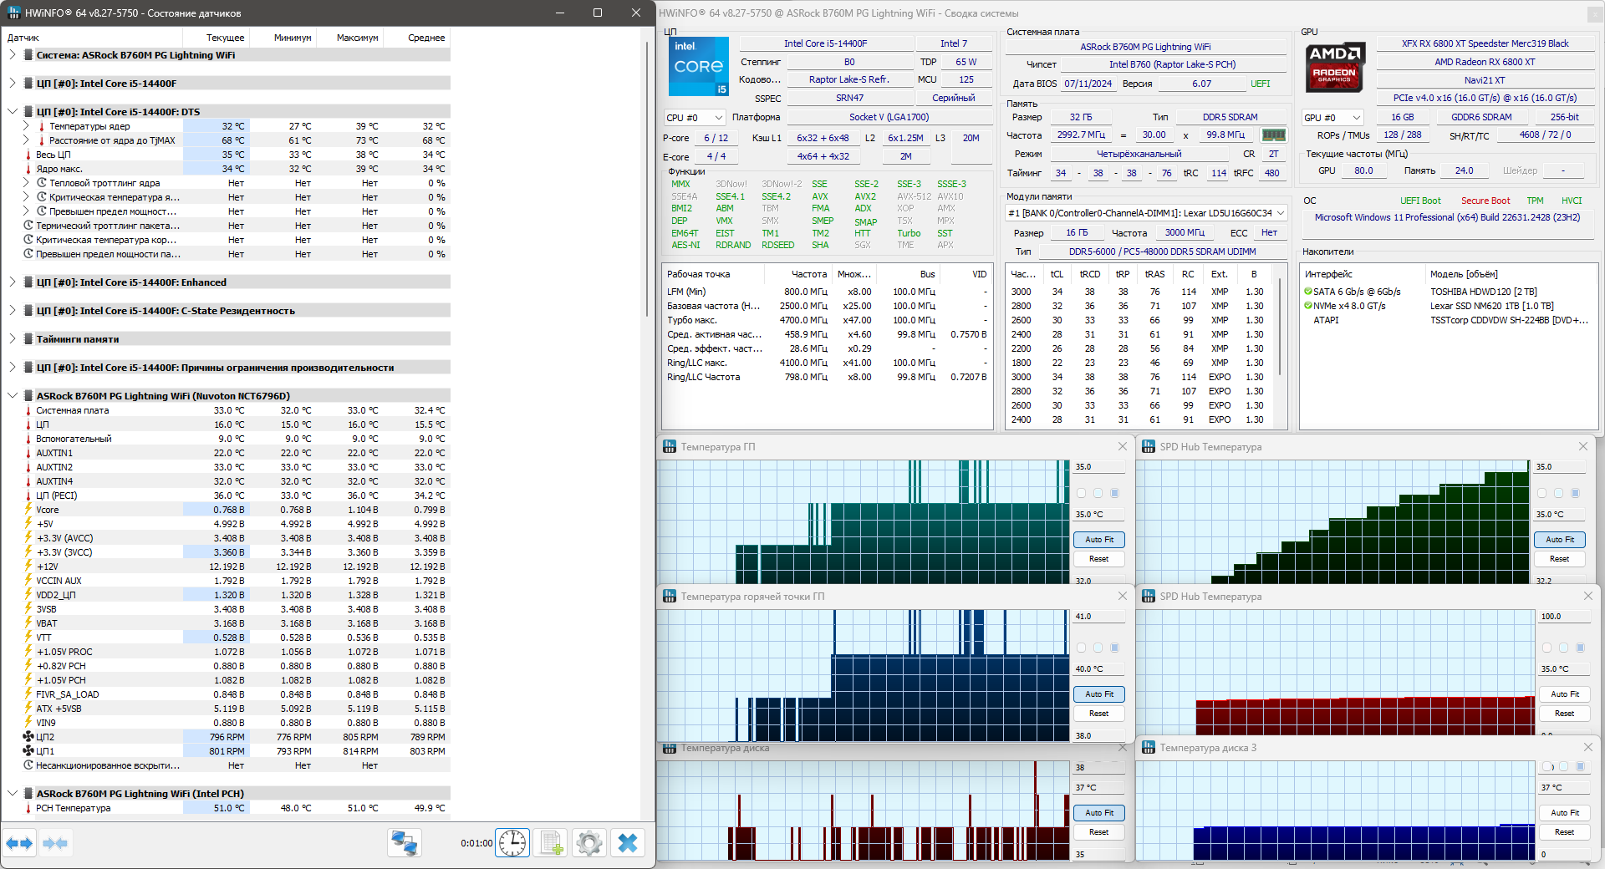Open the memory module BANK 0 dropdown
This screenshot has width=1605, height=869.
point(1146,213)
